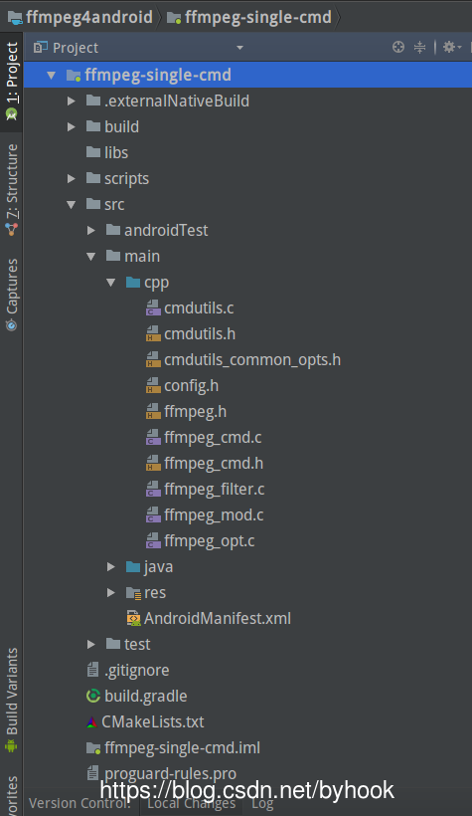Switch to the Version Control tab
Viewport: 472px width, 816px height.
(80, 803)
